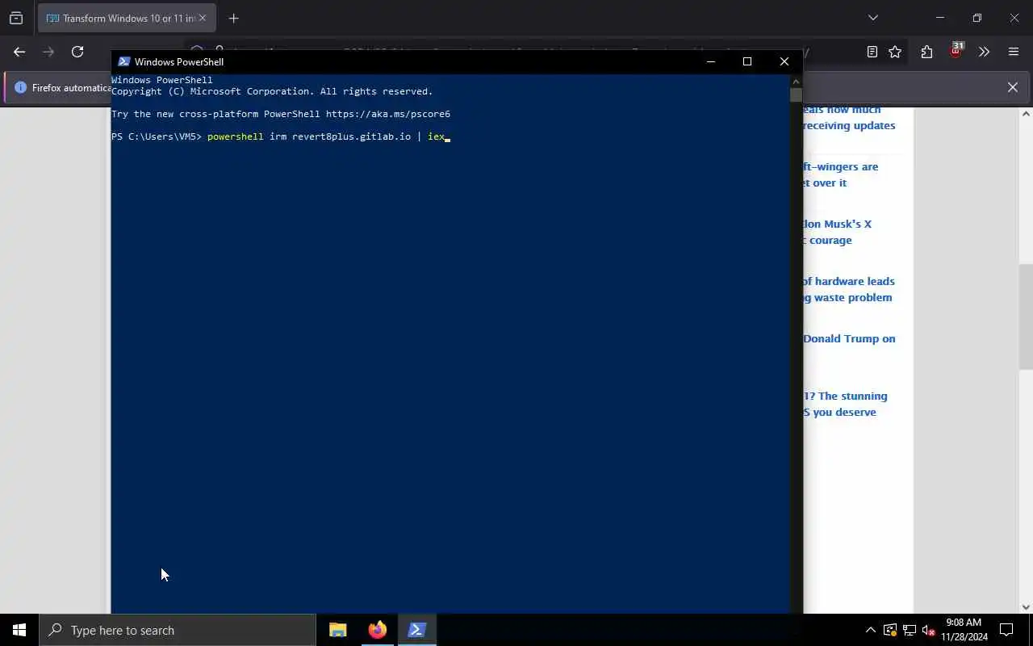Open the 'Donald Trump on' article link
This screenshot has height=646, width=1033.
[849, 338]
